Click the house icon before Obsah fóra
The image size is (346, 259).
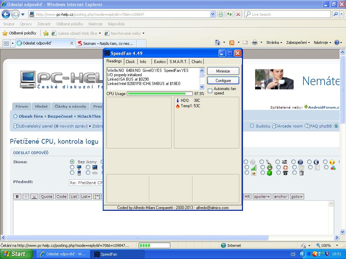click(15, 116)
